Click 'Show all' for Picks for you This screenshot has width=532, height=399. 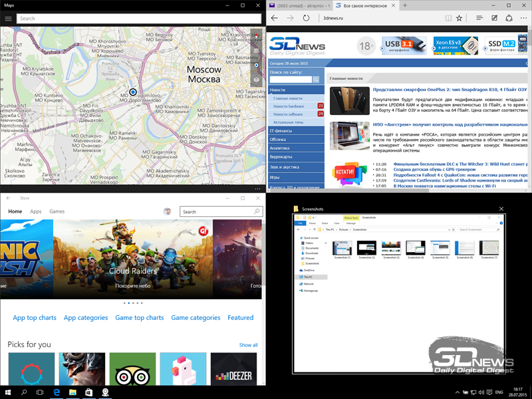(248, 345)
